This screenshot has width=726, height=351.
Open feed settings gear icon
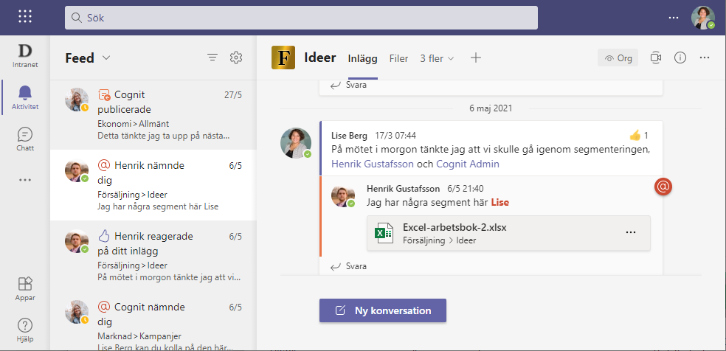(x=236, y=58)
